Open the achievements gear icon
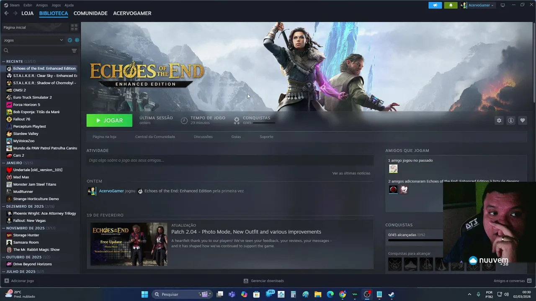The image size is (536, 301). coord(237,120)
